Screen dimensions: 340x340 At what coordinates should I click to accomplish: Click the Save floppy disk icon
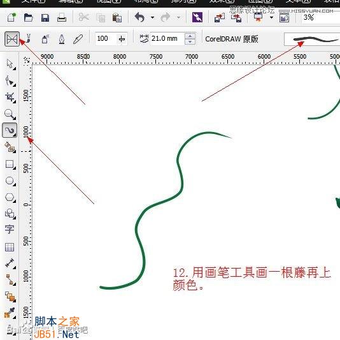click(x=45, y=18)
